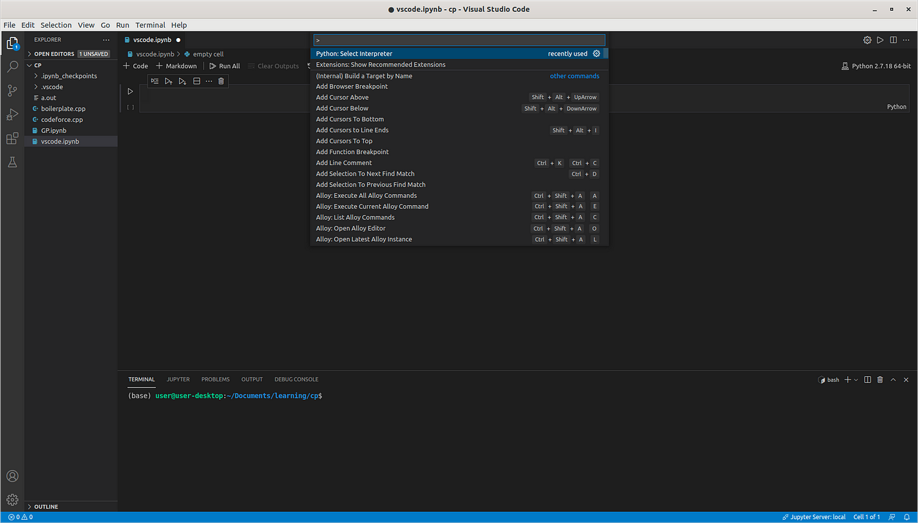Open the View menu
This screenshot has height=523, width=918.
pyautogui.click(x=86, y=25)
